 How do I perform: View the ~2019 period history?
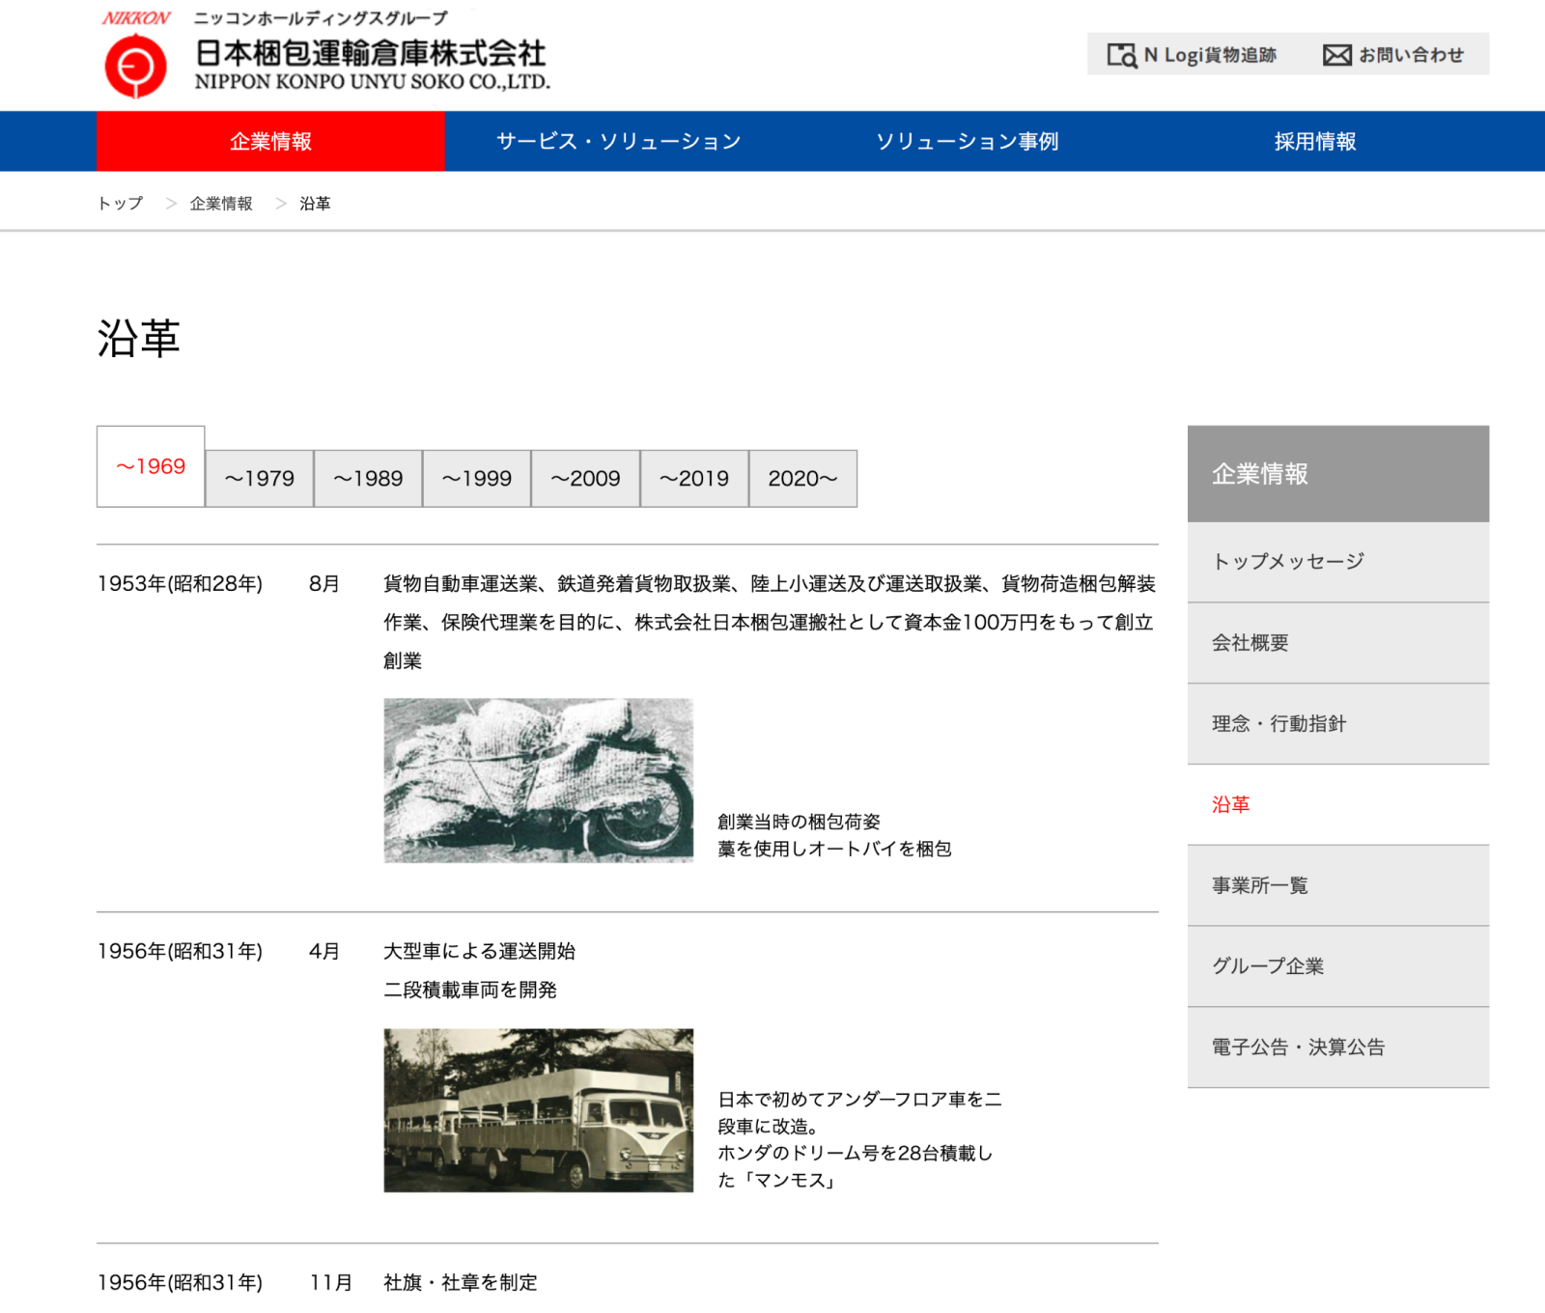[x=696, y=478]
